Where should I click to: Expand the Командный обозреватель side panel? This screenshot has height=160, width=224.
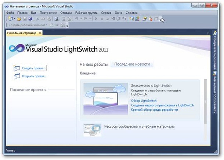pos(214,93)
